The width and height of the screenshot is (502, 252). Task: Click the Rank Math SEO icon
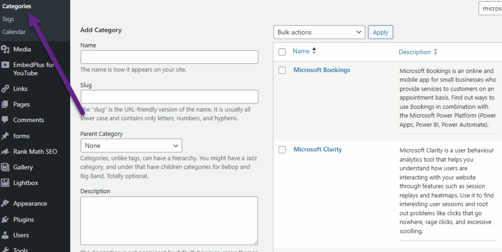pos(5,151)
